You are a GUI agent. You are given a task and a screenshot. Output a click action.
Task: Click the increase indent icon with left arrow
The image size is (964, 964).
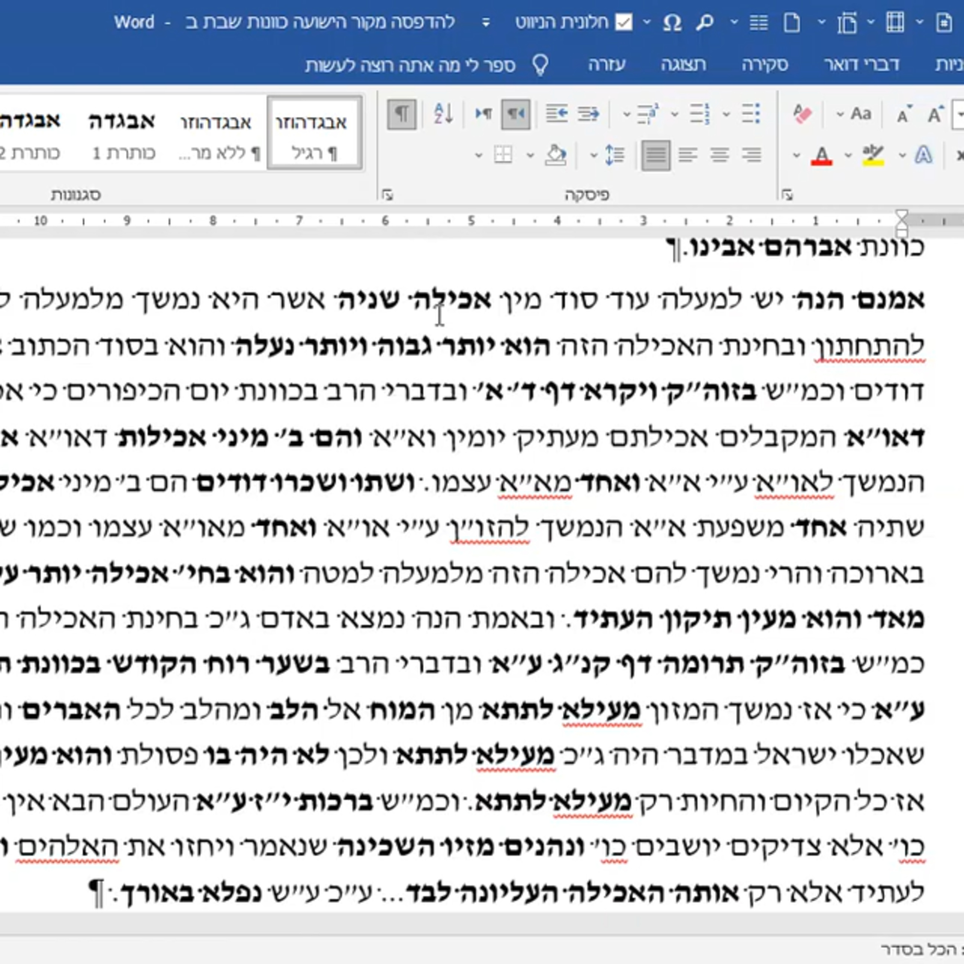coord(556,114)
